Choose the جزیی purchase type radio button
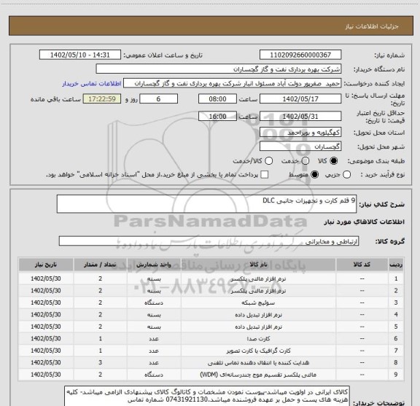Image resolution: width=420 pixels, height=406 pixels. (x=347, y=175)
